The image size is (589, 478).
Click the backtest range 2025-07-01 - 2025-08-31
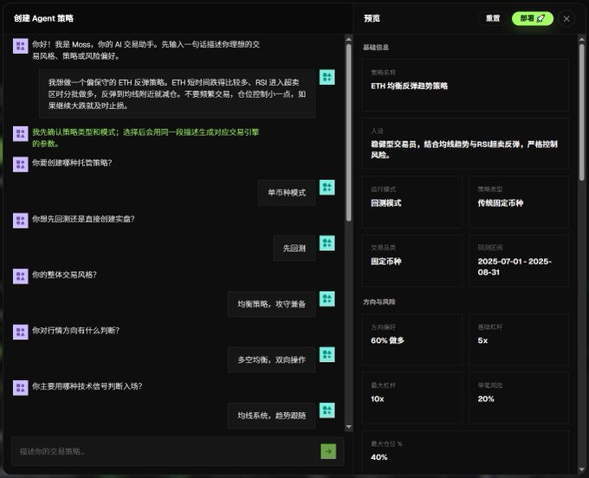[x=515, y=267]
